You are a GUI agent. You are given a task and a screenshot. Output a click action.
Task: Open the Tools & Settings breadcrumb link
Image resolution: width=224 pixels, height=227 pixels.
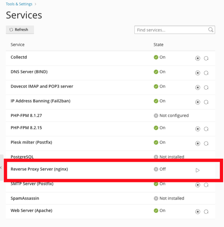[x=19, y=4]
